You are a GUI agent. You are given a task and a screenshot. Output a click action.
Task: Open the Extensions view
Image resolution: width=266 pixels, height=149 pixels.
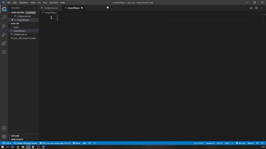4,43
